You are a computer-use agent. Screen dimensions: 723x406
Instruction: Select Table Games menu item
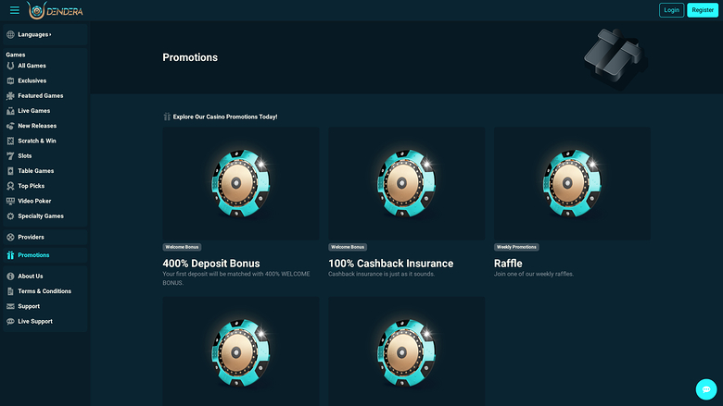click(x=36, y=171)
